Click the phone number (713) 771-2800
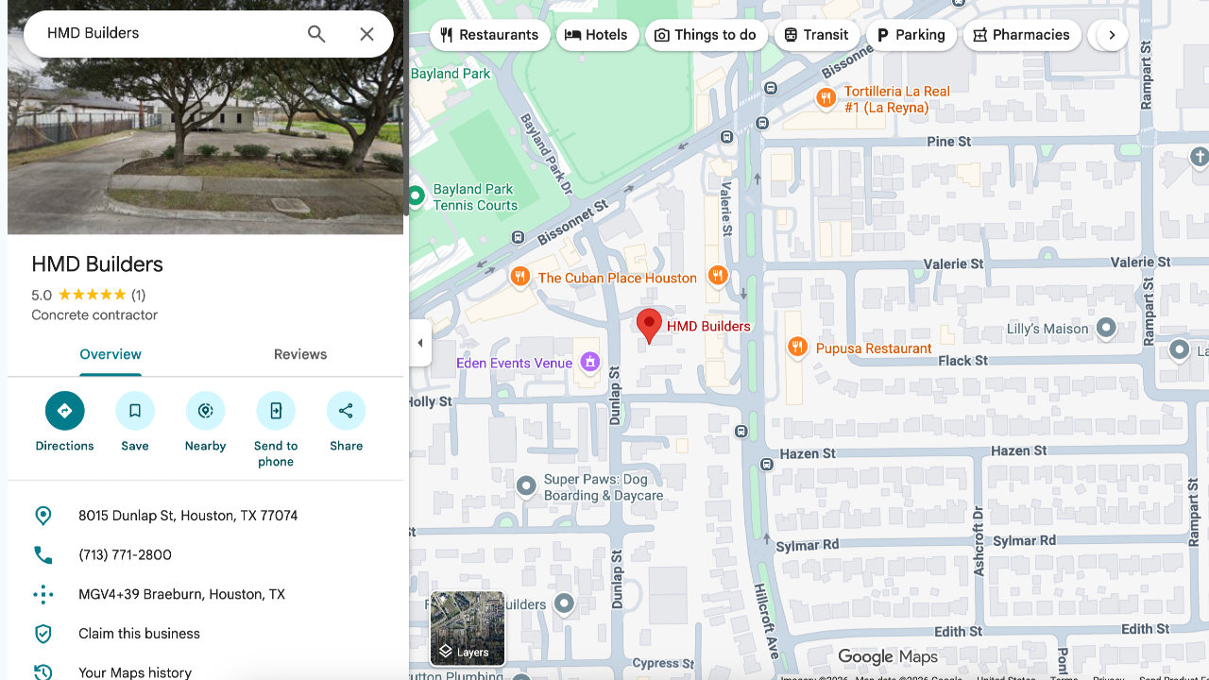The height and width of the screenshot is (680, 1209). coord(125,555)
